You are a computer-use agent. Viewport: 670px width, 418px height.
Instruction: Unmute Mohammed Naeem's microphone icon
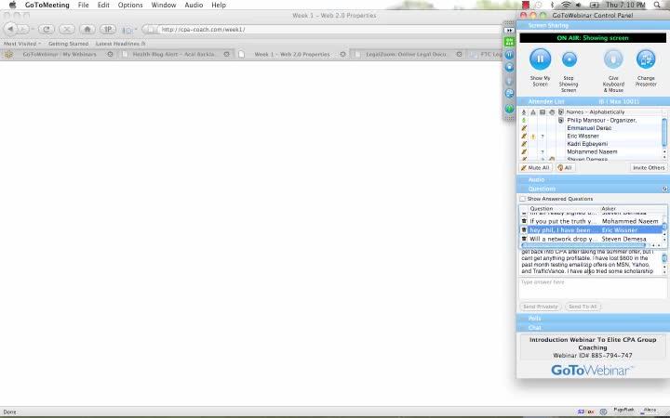524,151
